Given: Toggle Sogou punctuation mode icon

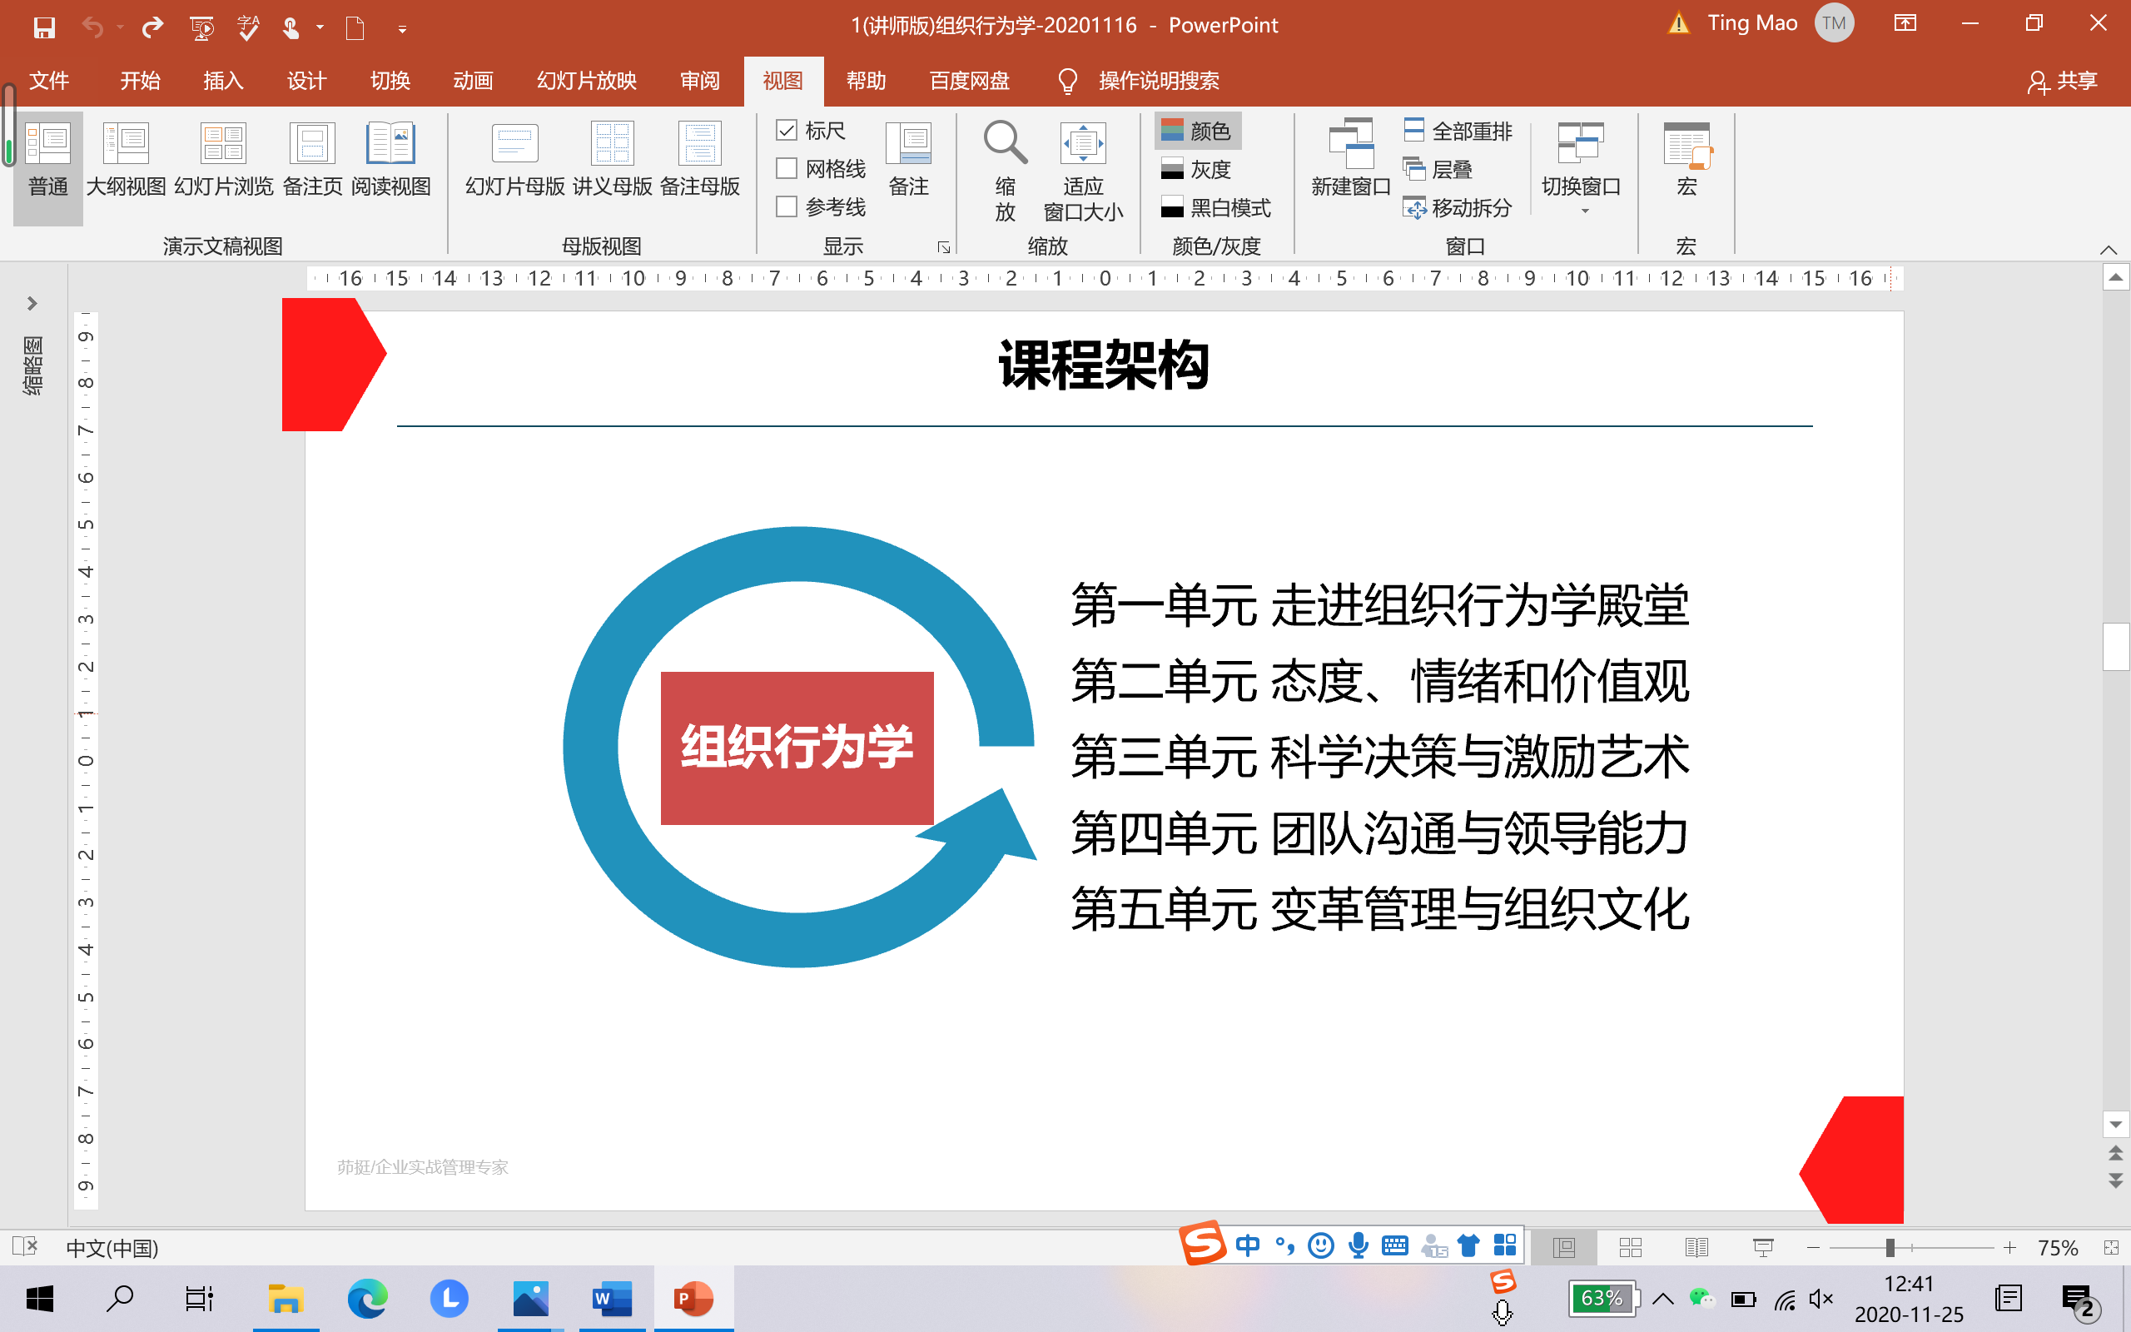Looking at the screenshot, I should (x=1284, y=1245).
